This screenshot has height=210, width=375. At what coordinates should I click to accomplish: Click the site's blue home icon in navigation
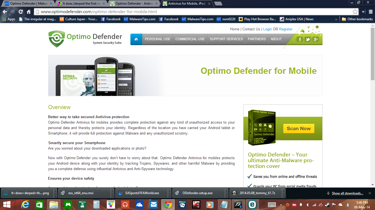[136, 39]
